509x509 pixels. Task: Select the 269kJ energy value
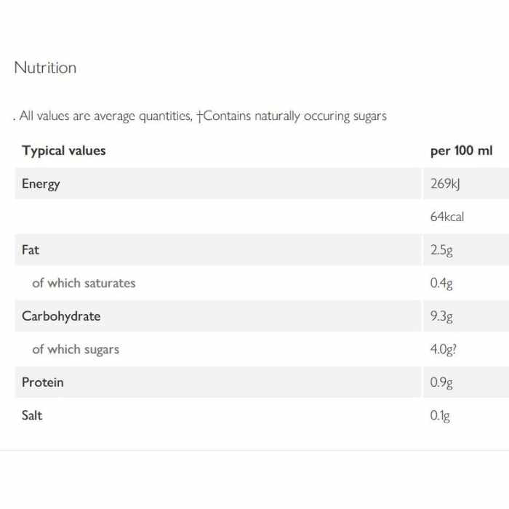click(x=445, y=183)
